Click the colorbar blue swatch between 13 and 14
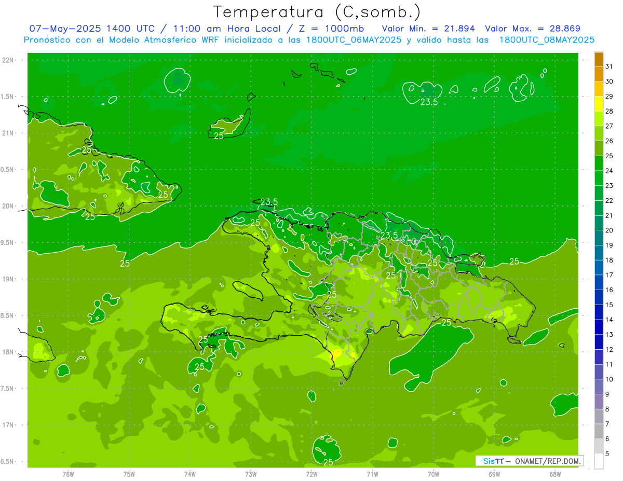 click(599, 327)
